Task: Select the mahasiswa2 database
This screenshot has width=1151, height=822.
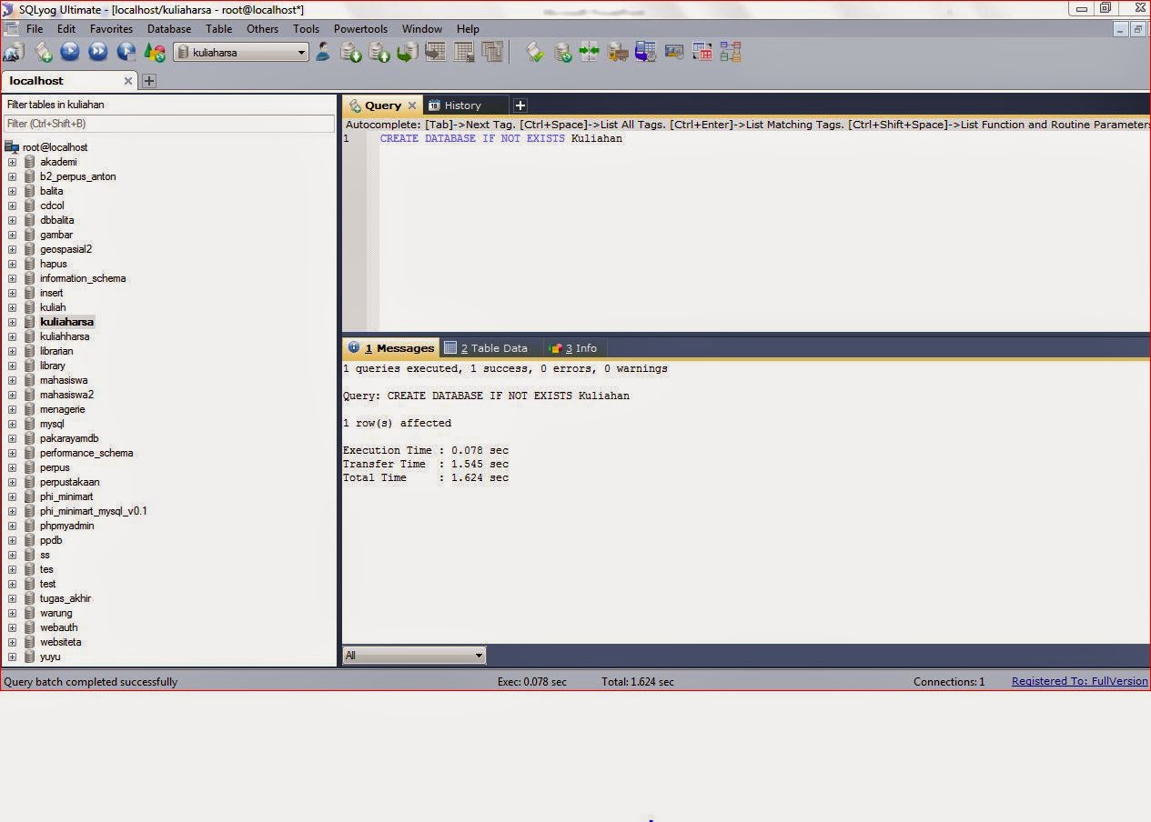Action: (x=66, y=395)
